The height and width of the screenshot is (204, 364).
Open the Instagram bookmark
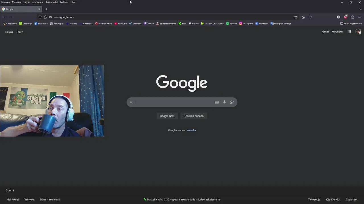point(246,24)
